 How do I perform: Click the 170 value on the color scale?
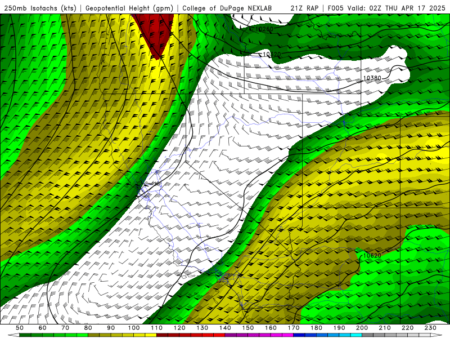tap(294, 328)
